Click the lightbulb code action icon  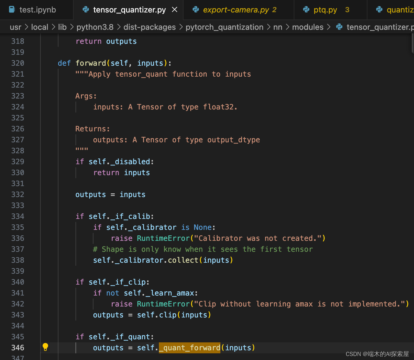tap(45, 347)
